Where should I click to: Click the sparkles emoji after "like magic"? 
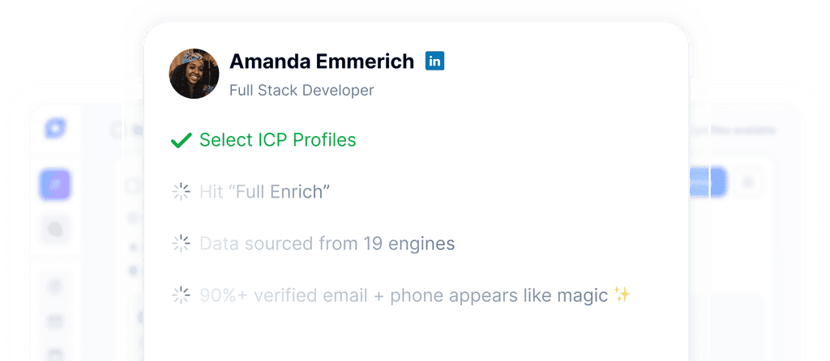pyautogui.click(x=622, y=294)
